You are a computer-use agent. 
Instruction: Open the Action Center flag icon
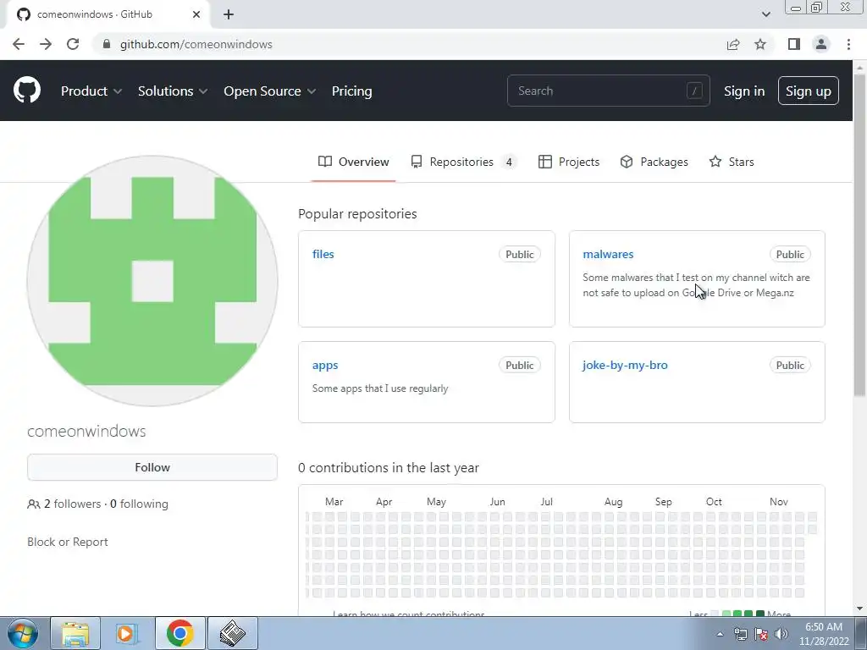761,634
